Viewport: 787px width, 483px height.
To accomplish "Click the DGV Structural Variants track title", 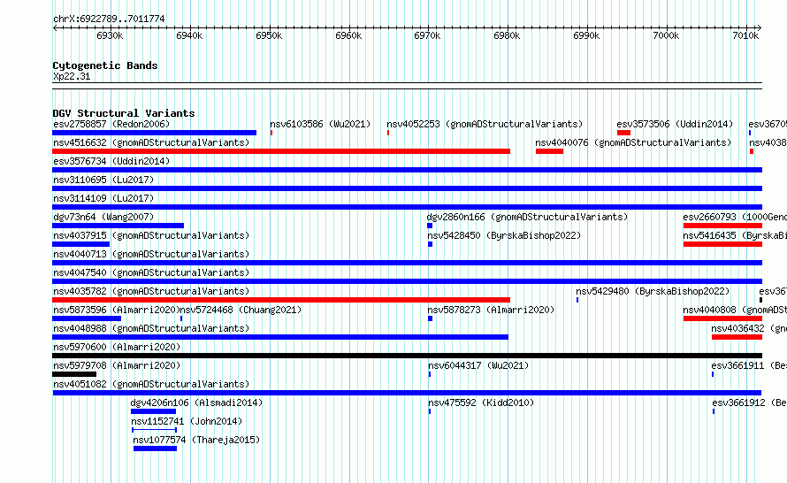I will tap(124, 113).
